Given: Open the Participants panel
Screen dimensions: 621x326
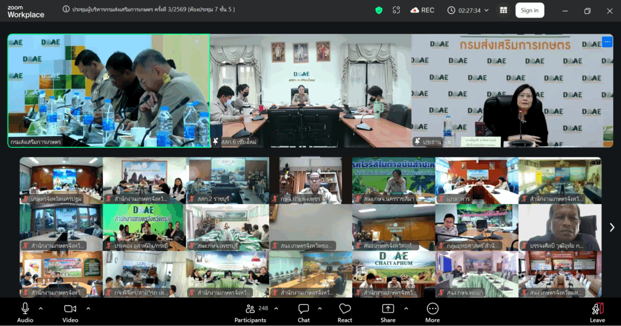Looking at the screenshot, I should (x=250, y=312).
